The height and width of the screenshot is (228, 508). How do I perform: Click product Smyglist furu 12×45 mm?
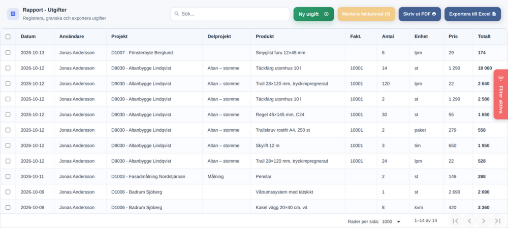click(x=280, y=53)
